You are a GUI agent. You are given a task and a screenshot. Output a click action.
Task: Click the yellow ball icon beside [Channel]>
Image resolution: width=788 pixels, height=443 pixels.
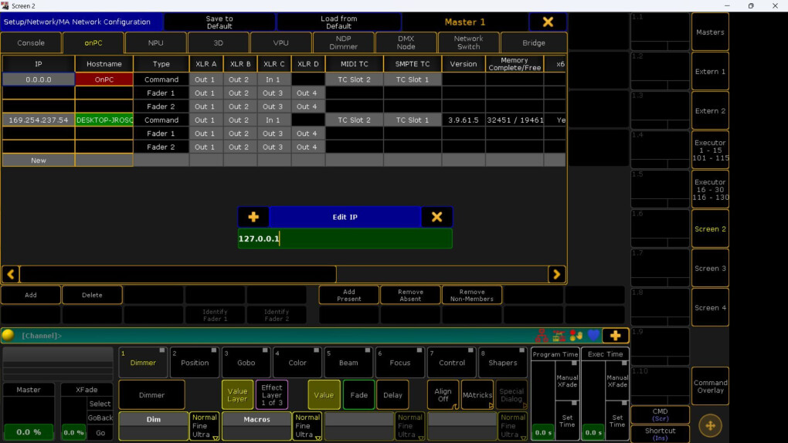click(x=8, y=335)
